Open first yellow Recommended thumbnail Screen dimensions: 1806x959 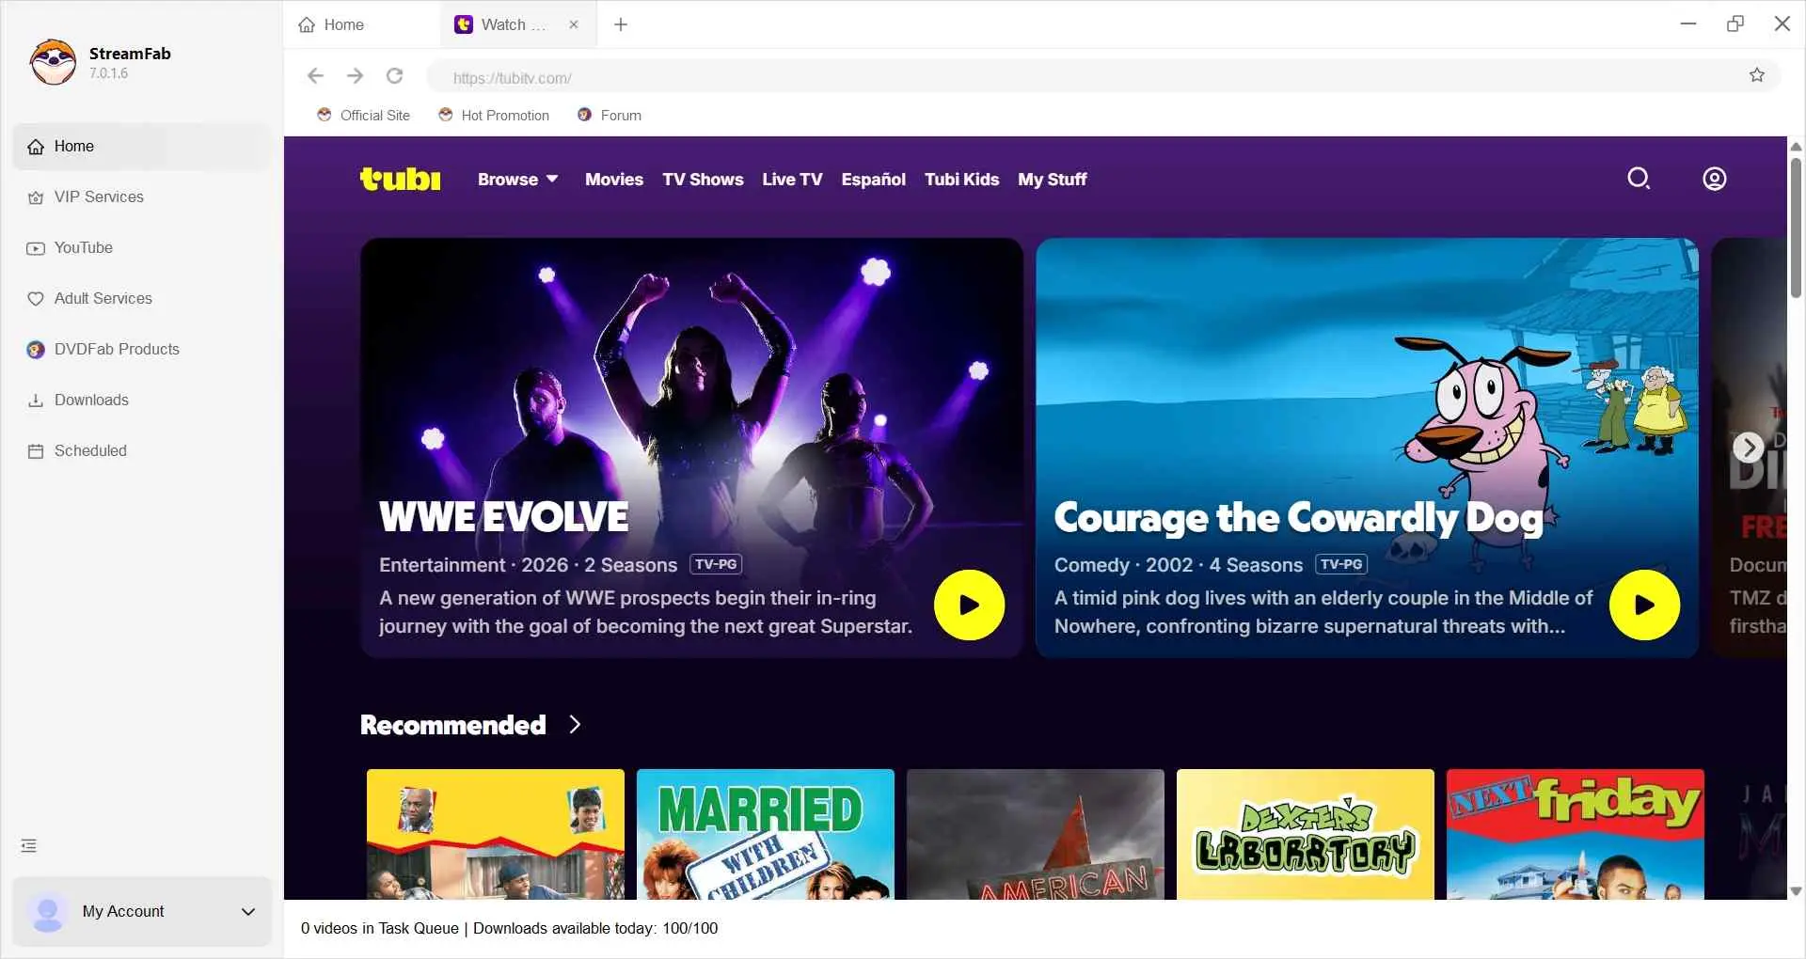(x=496, y=835)
